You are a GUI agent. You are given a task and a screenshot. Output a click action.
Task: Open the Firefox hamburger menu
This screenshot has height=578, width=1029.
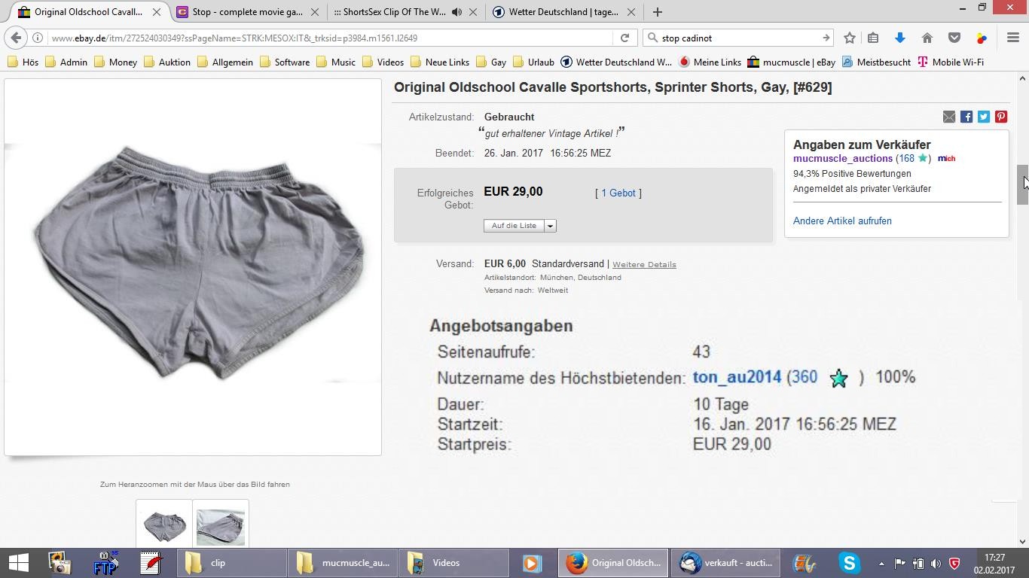1013,38
